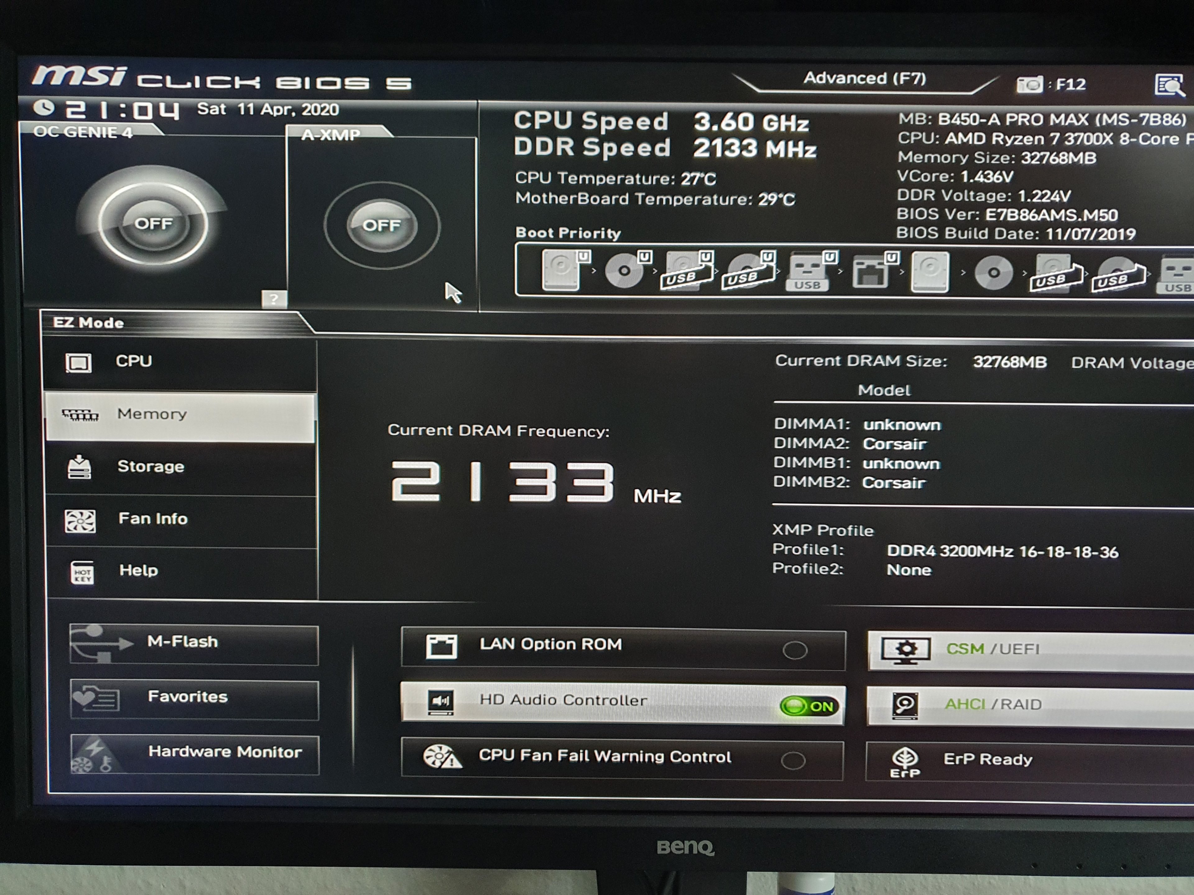The height and width of the screenshot is (895, 1194).
Task: Click the CSM/UEFI monitor gear icon
Action: (x=905, y=650)
